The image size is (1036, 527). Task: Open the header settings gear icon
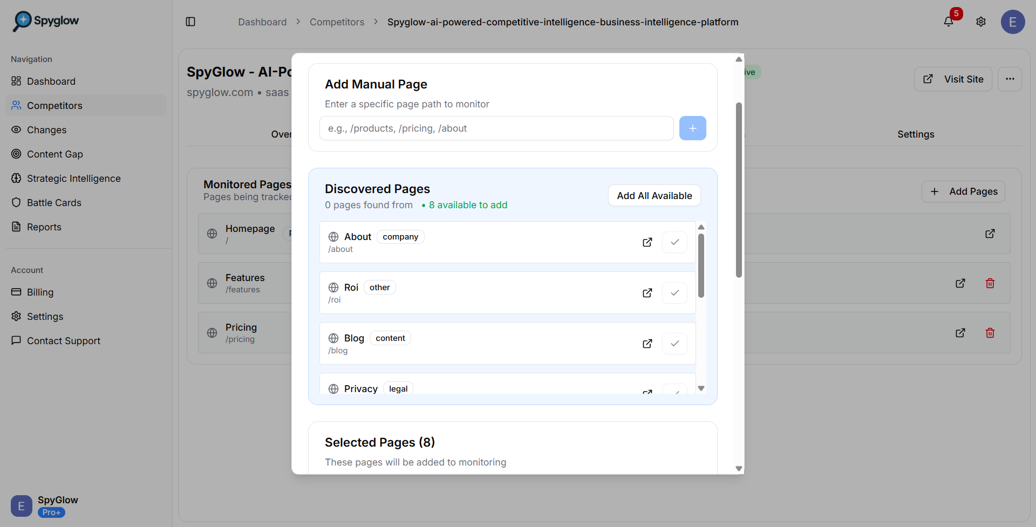click(x=981, y=22)
